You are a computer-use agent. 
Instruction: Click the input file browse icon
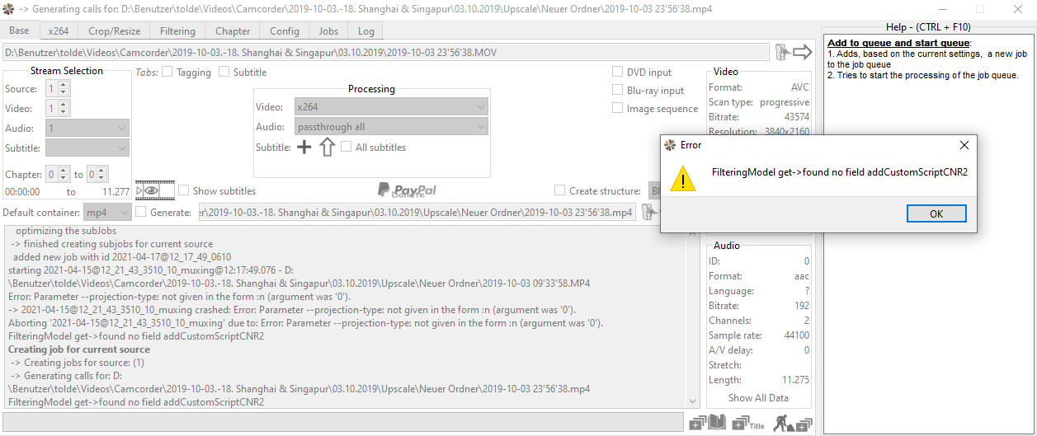coord(781,53)
